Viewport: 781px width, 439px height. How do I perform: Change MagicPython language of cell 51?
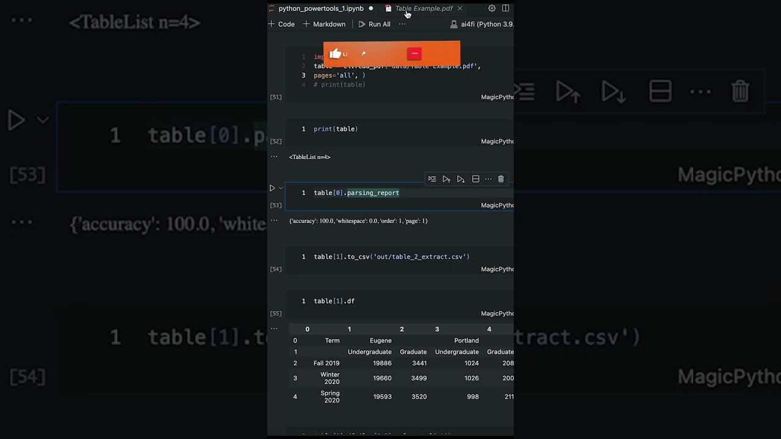[497, 97]
